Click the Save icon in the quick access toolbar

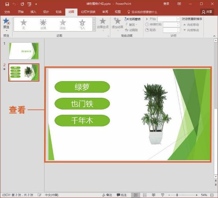click(x=7, y=4)
